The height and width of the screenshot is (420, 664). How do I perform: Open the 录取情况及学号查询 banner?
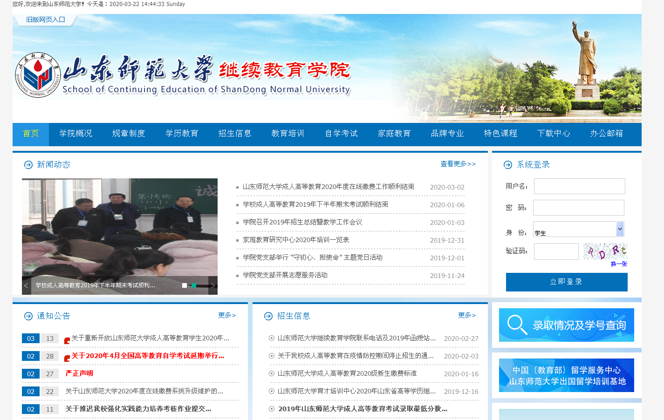point(566,325)
